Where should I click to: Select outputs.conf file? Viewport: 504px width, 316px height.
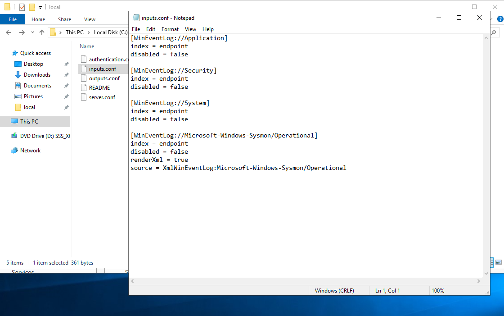pyautogui.click(x=104, y=78)
